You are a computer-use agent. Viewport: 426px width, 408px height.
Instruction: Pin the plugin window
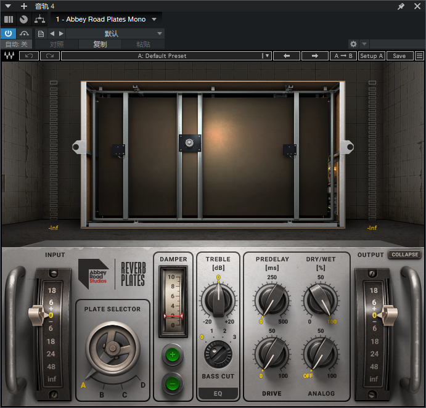click(x=401, y=6)
